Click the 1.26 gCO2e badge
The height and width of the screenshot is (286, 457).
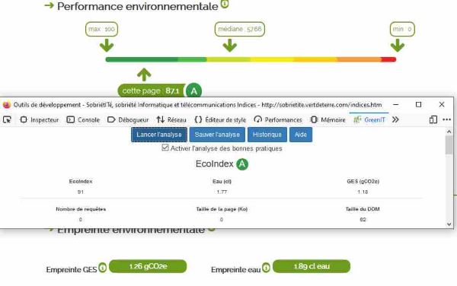point(148,266)
